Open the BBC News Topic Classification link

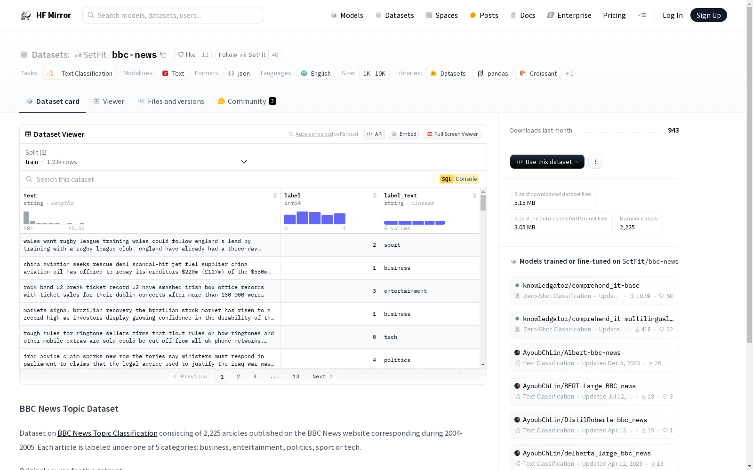tap(107, 433)
